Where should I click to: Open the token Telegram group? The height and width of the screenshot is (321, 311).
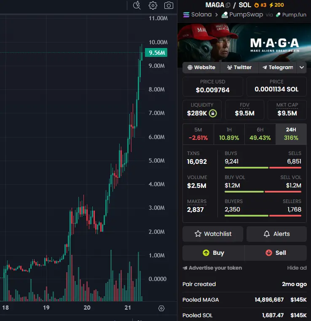coord(277,67)
